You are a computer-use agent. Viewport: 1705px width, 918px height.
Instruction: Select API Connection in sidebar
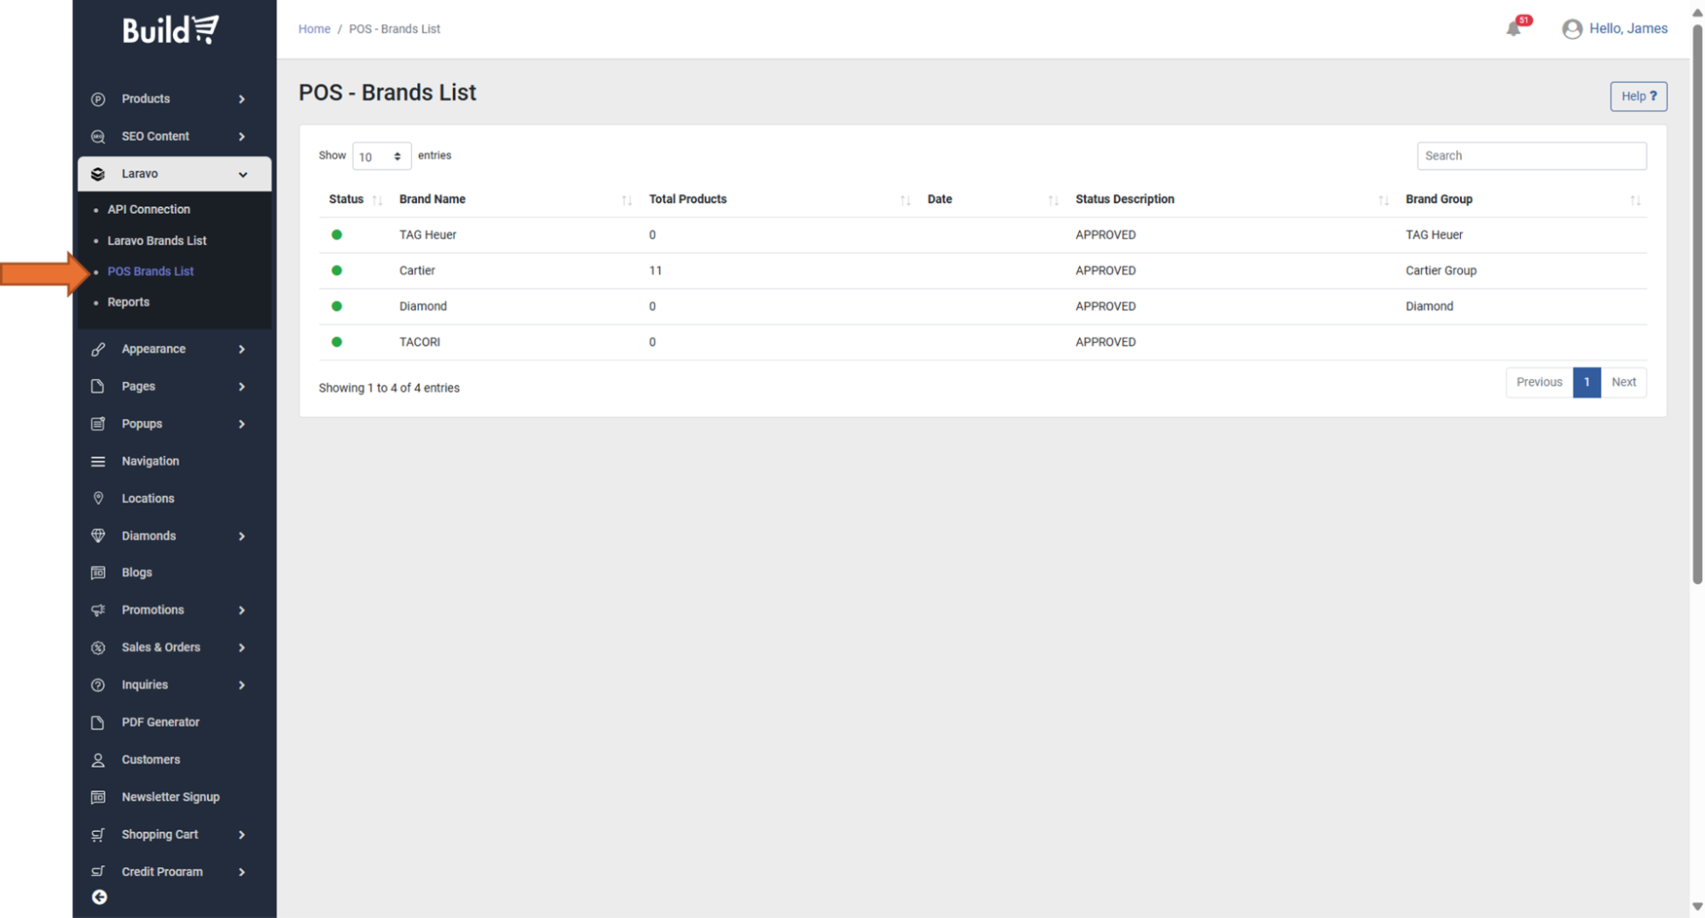pos(148,209)
